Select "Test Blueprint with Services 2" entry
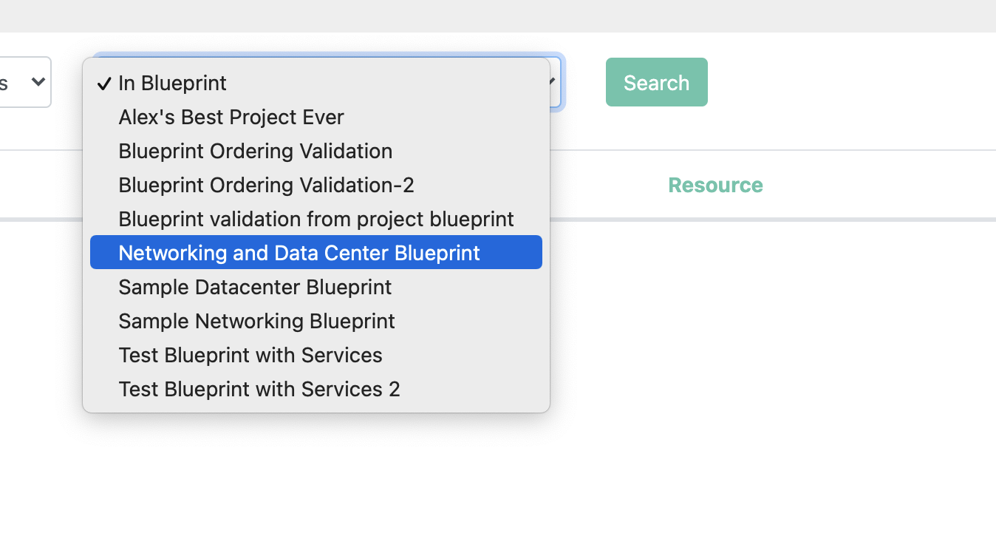 pos(259,389)
